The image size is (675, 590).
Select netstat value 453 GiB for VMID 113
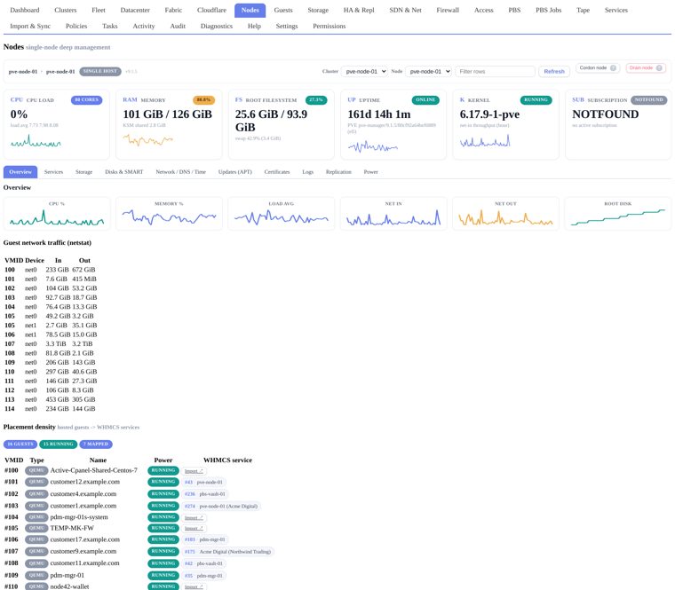pyautogui.click(x=57, y=399)
